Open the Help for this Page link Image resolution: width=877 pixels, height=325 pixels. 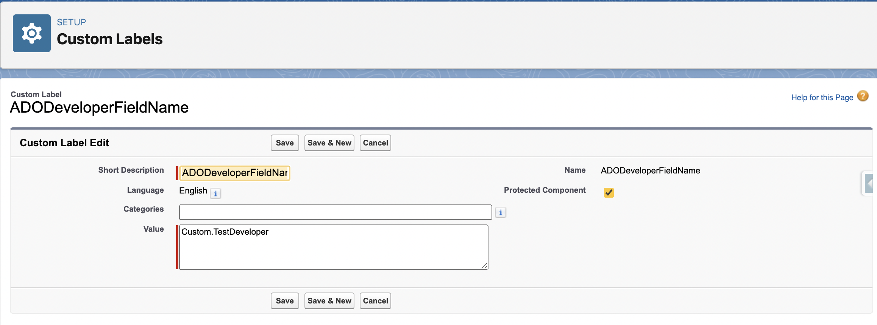822,97
